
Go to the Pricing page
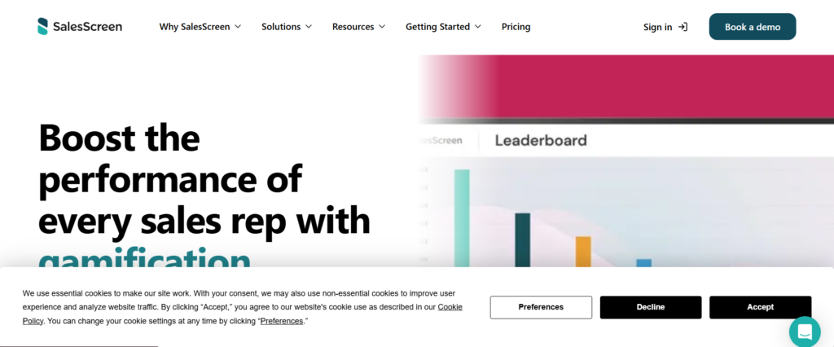(x=516, y=27)
